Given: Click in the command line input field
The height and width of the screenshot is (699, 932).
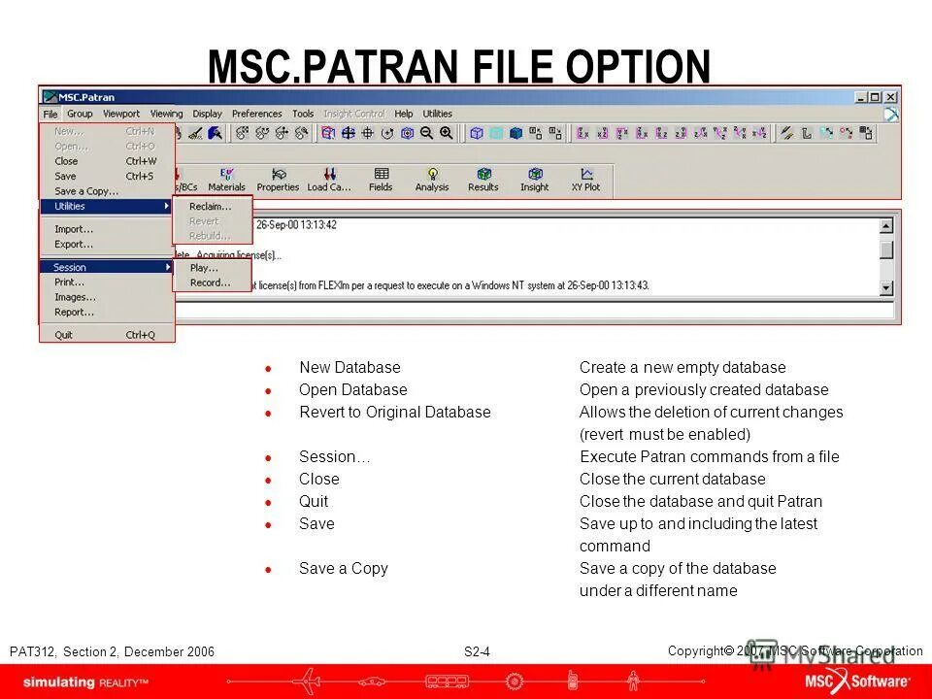Looking at the screenshot, I should pyautogui.click(x=534, y=311).
